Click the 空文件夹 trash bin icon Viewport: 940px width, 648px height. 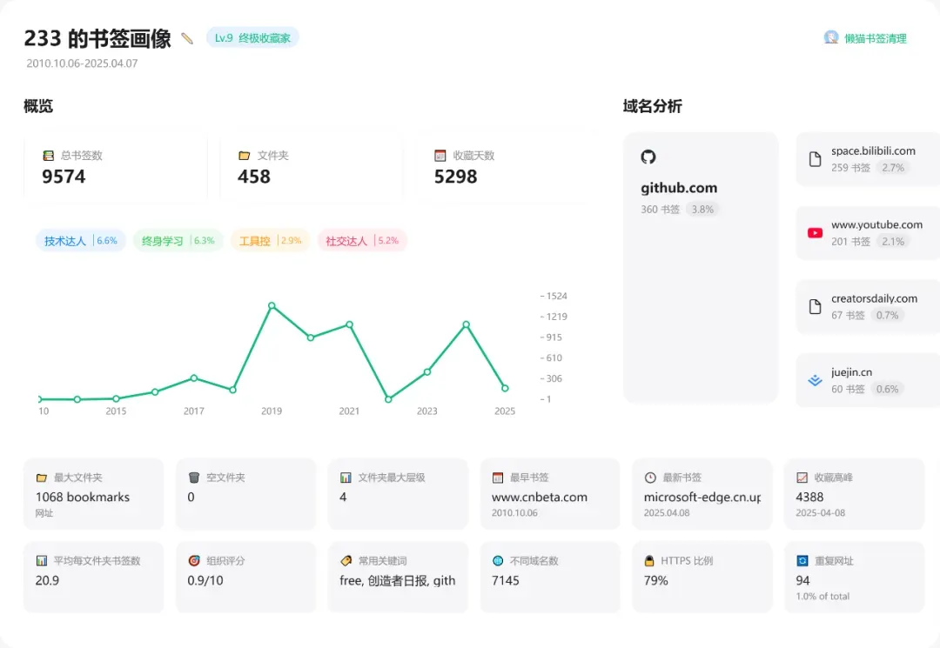pos(193,478)
